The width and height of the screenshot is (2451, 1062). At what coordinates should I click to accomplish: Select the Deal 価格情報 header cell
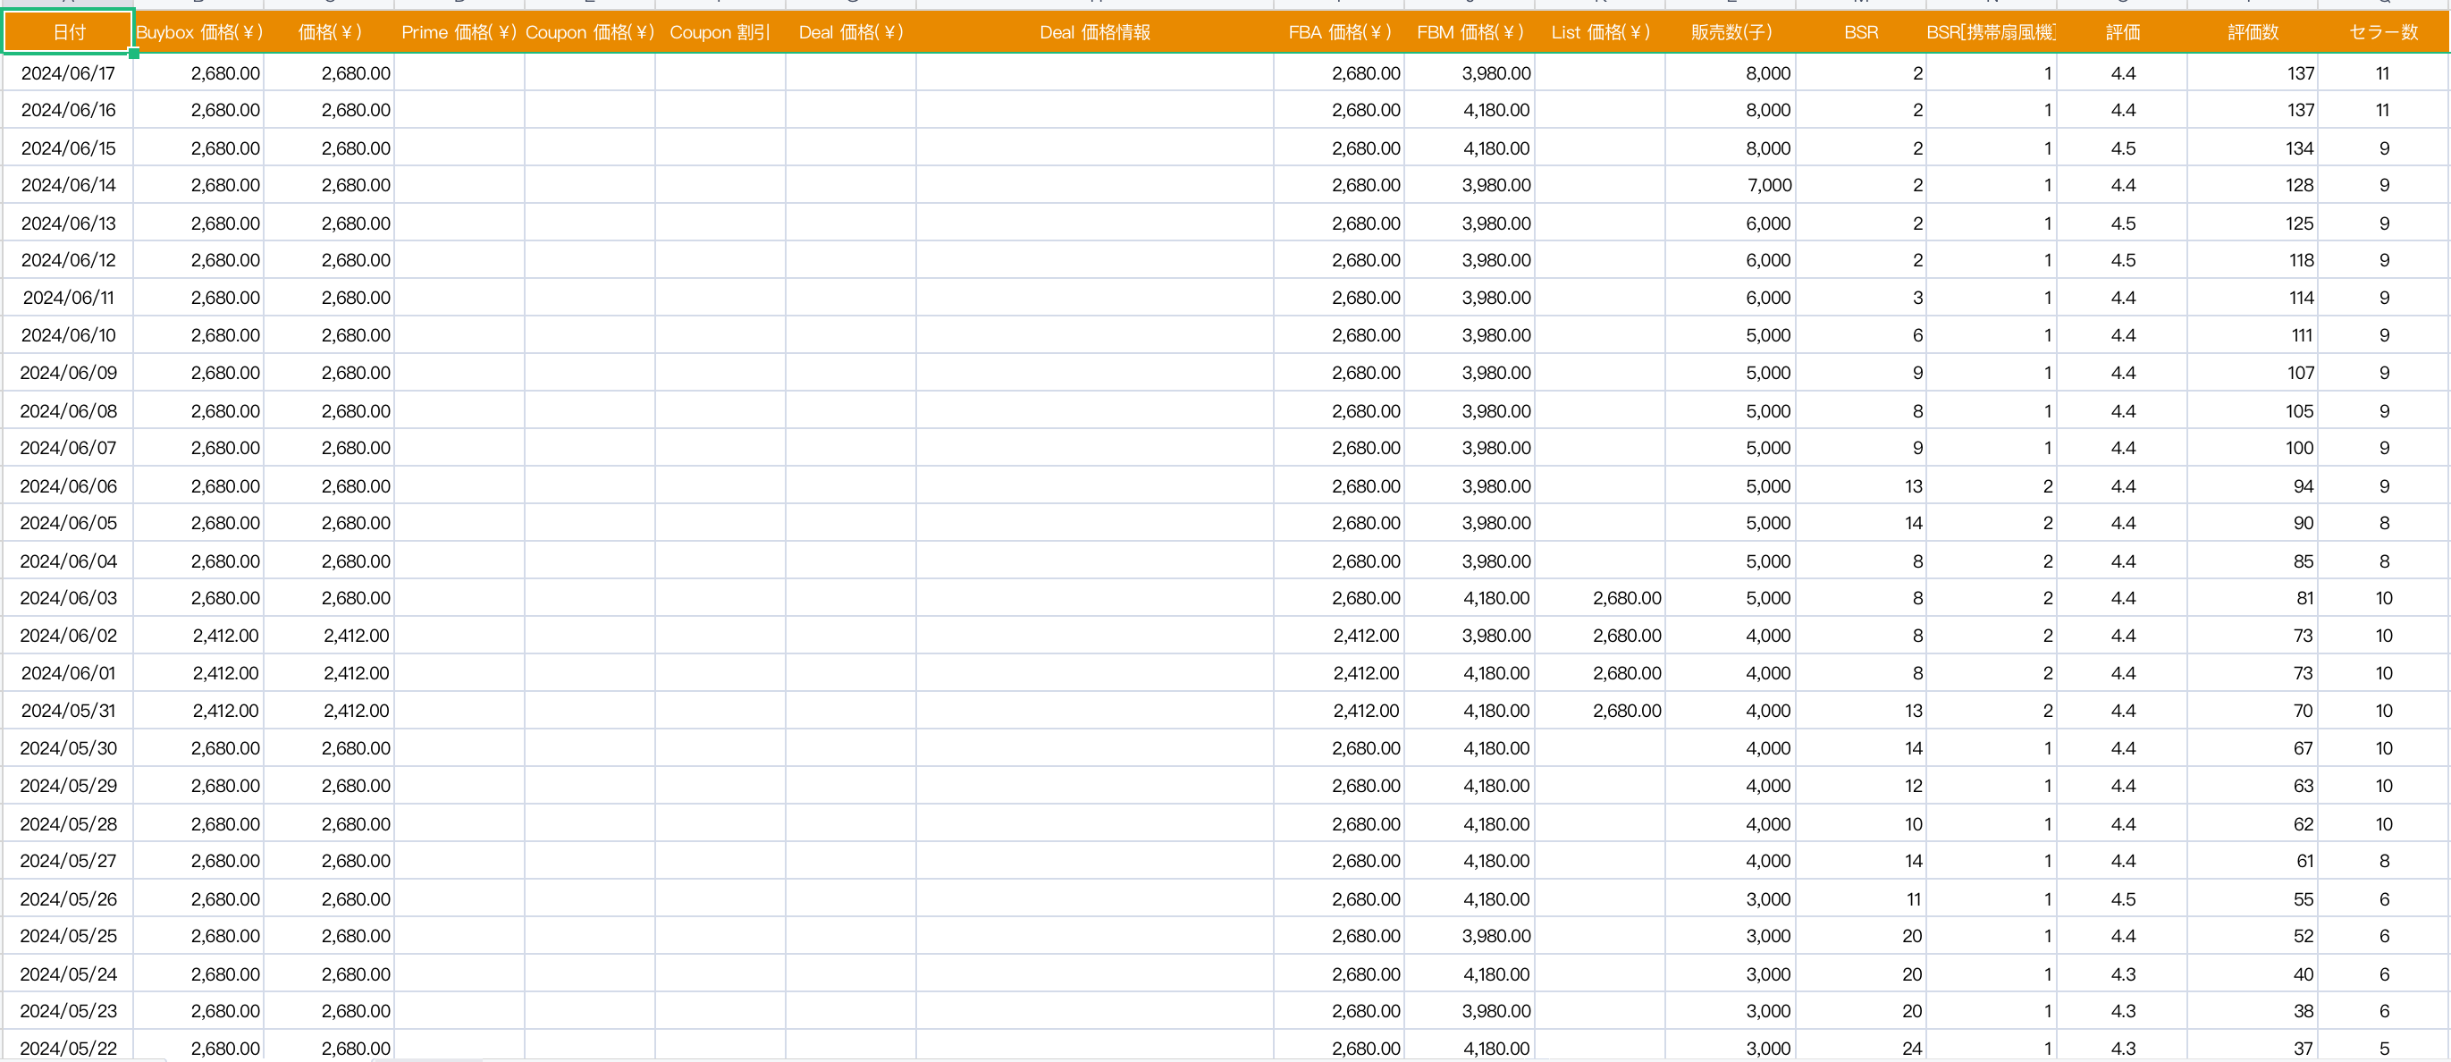[1094, 32]
